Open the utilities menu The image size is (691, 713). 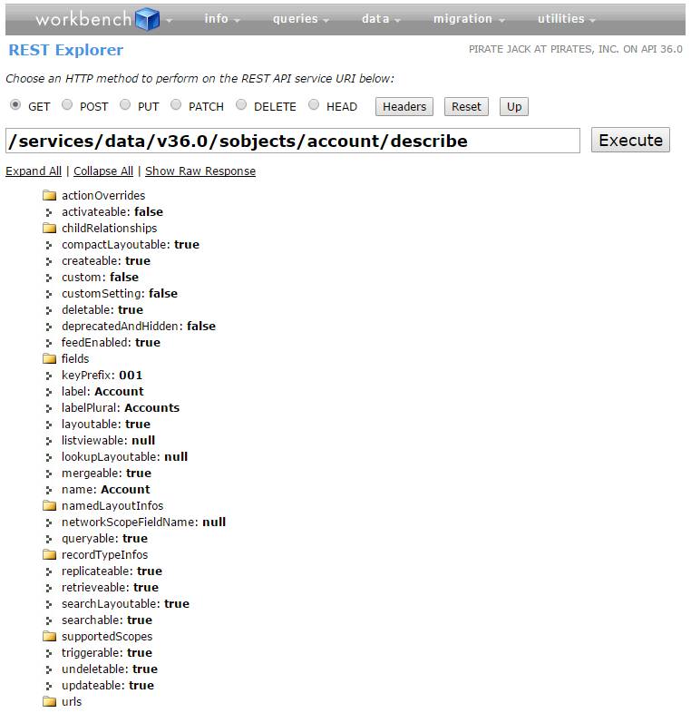point(567,19)
